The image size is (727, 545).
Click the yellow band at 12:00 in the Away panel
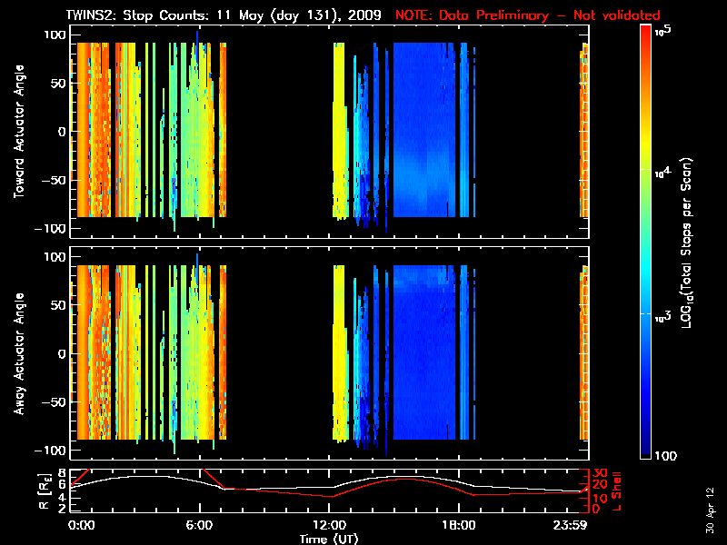pos(339,354)
